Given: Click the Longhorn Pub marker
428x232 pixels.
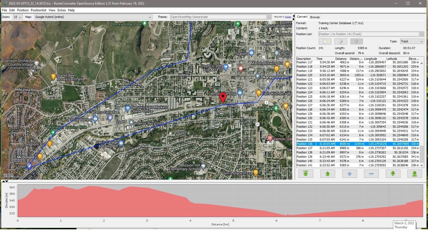Looking at the screenshot, I should pyautogui.click(x=50, y=143).
